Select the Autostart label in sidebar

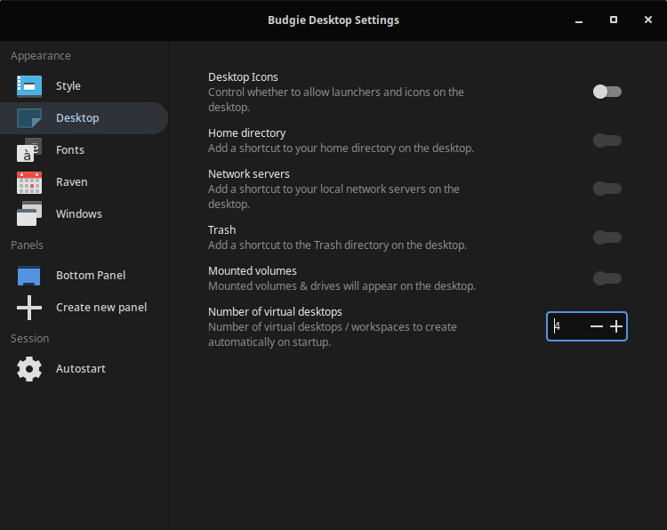(81, 369)
